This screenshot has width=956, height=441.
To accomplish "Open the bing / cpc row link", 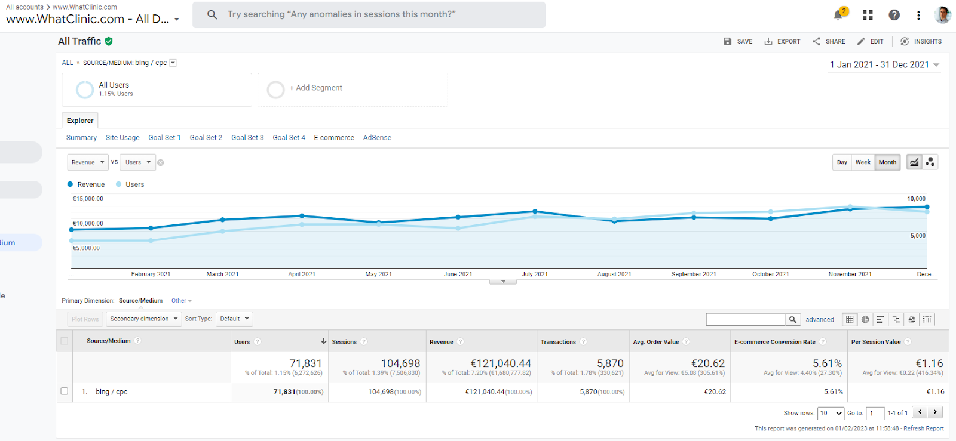I will [111, 391].
